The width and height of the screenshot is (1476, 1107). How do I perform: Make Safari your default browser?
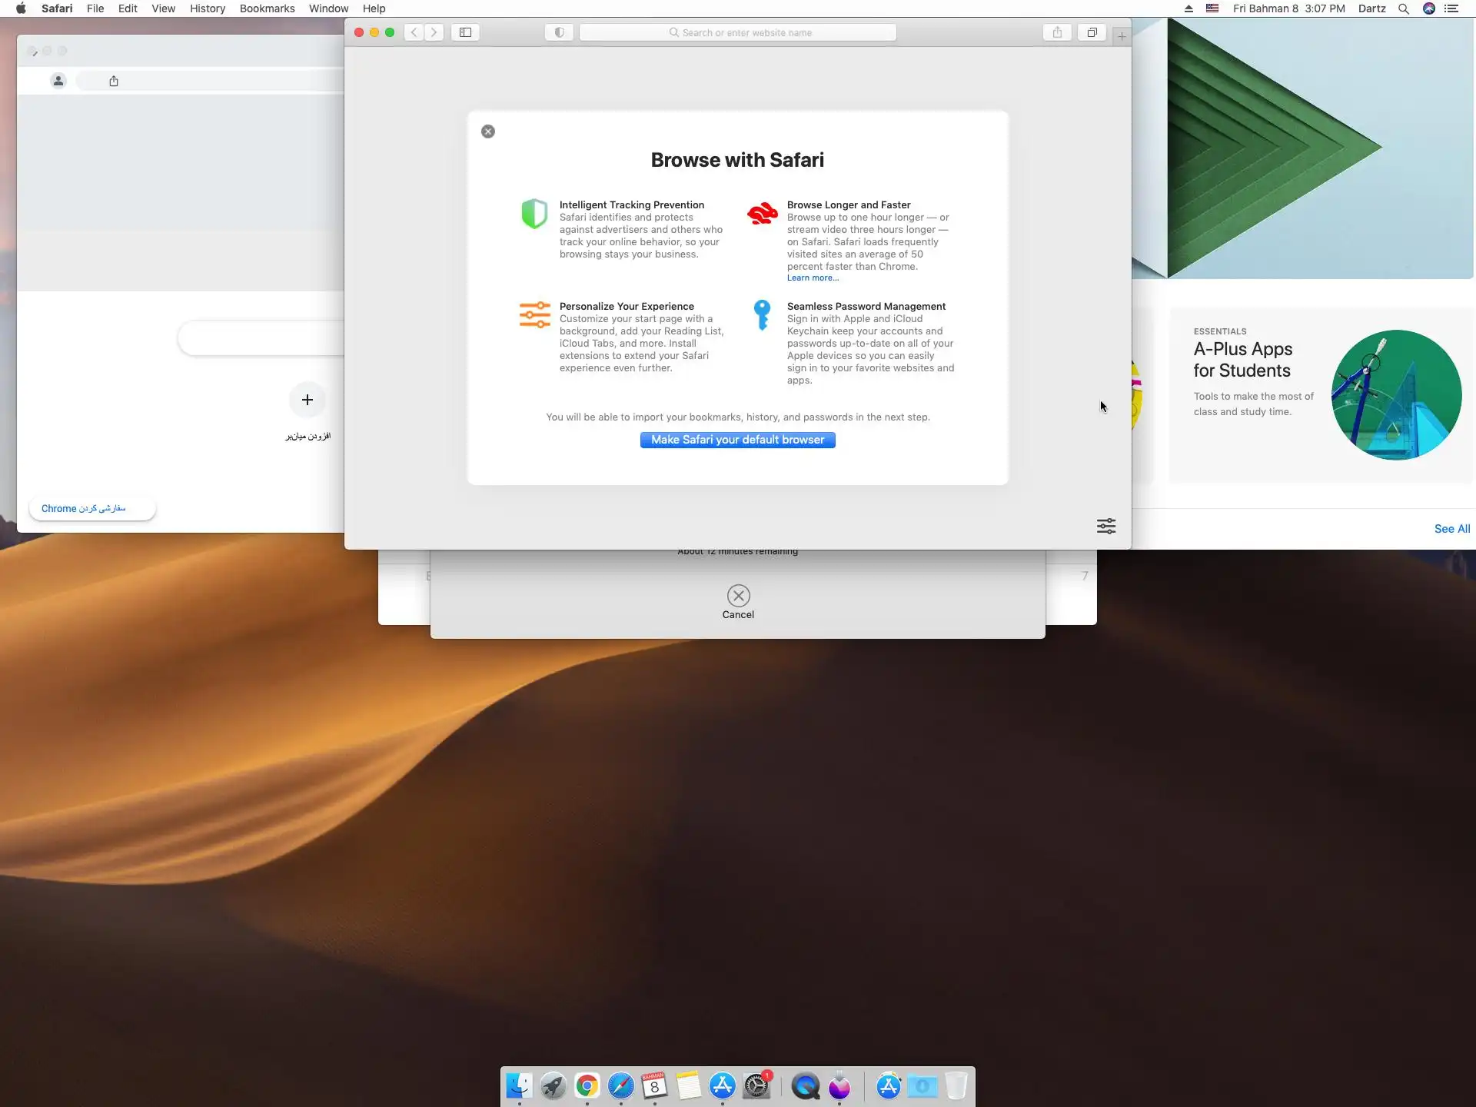click(x=737, y=440)
